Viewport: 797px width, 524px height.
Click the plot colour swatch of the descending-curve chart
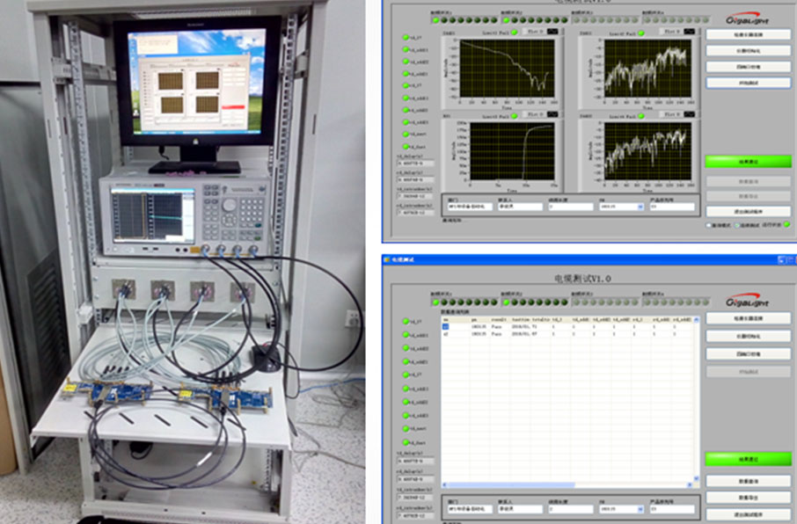(x=552, y=32)
